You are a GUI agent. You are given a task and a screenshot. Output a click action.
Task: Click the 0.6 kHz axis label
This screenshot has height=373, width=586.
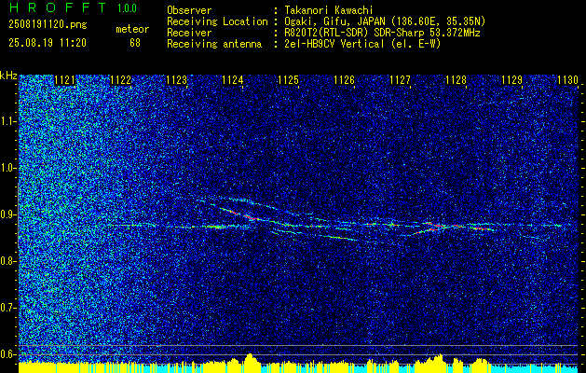tap(7, 354)
